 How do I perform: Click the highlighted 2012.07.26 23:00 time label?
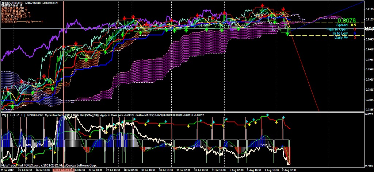(64, 170)
